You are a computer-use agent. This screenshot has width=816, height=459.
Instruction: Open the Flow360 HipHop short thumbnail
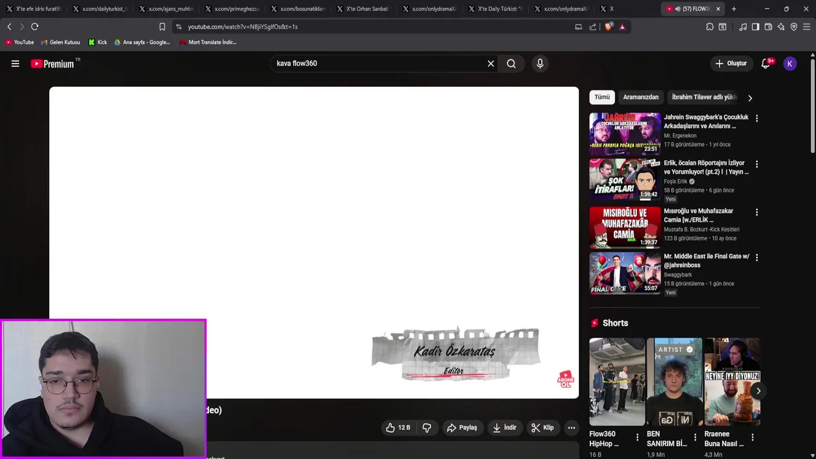[x=617, y=382]
